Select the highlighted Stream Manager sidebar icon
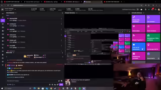The width and height of the screenshot is (161, 90). click(3, 20)
